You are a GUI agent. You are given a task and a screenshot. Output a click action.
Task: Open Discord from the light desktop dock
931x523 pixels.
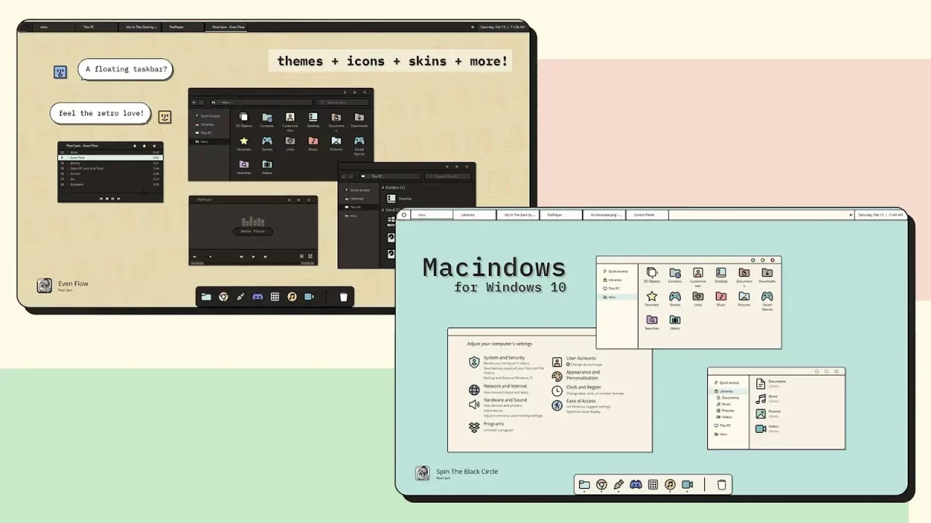[x=636, y=485]
